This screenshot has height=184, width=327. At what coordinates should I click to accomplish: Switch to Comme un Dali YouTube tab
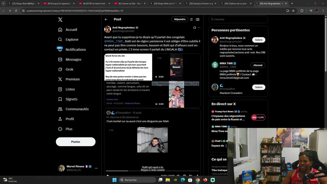point(130,4)
